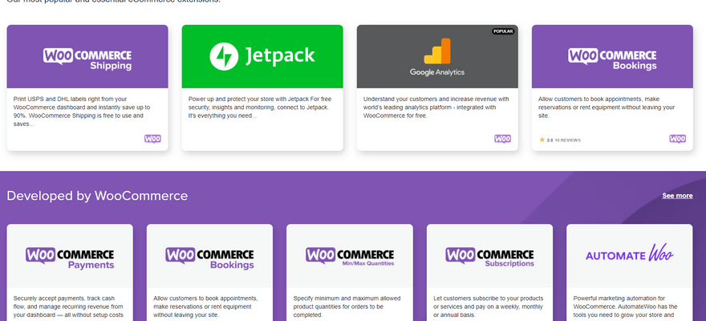Click the Power up and protect your store text
This screenshot has width=706, height=321.
tap(259, 108)
